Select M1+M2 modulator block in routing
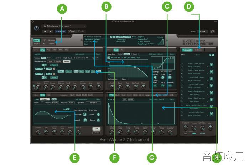 coord(39,69)
